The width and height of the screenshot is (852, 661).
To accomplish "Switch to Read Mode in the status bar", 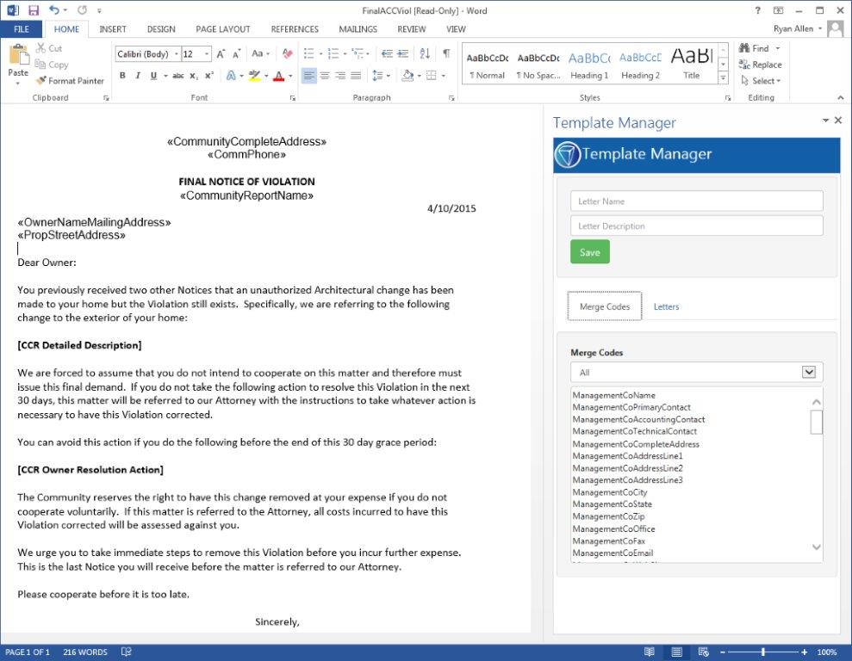I will tap(649, 652).
